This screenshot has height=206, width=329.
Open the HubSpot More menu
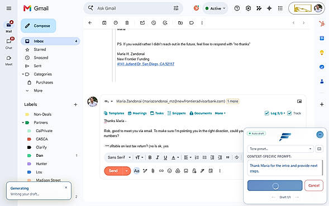(x=220, y=113)
